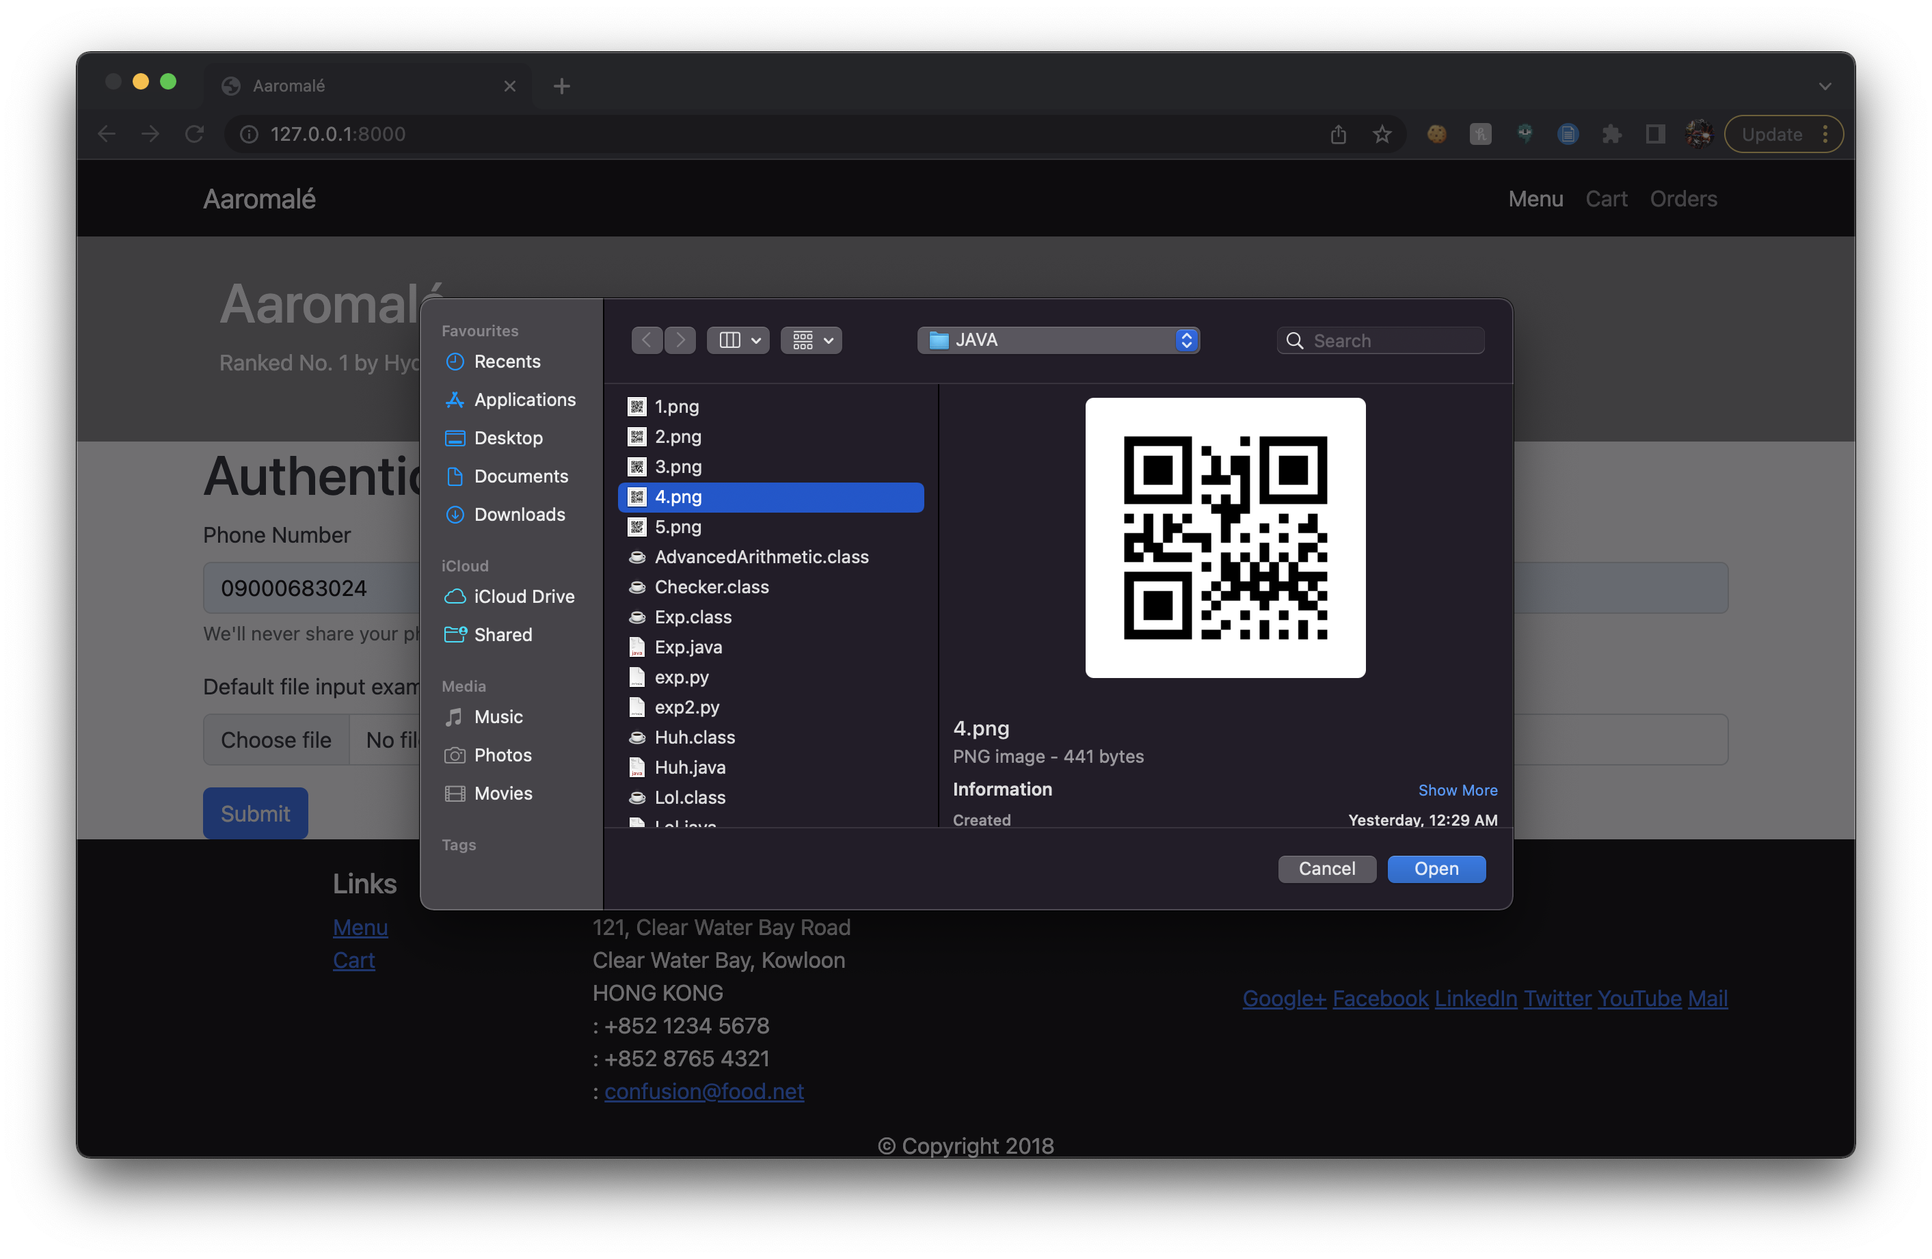Select Exp.class file
1932x1259 pixels.
(x=771, y=617)
